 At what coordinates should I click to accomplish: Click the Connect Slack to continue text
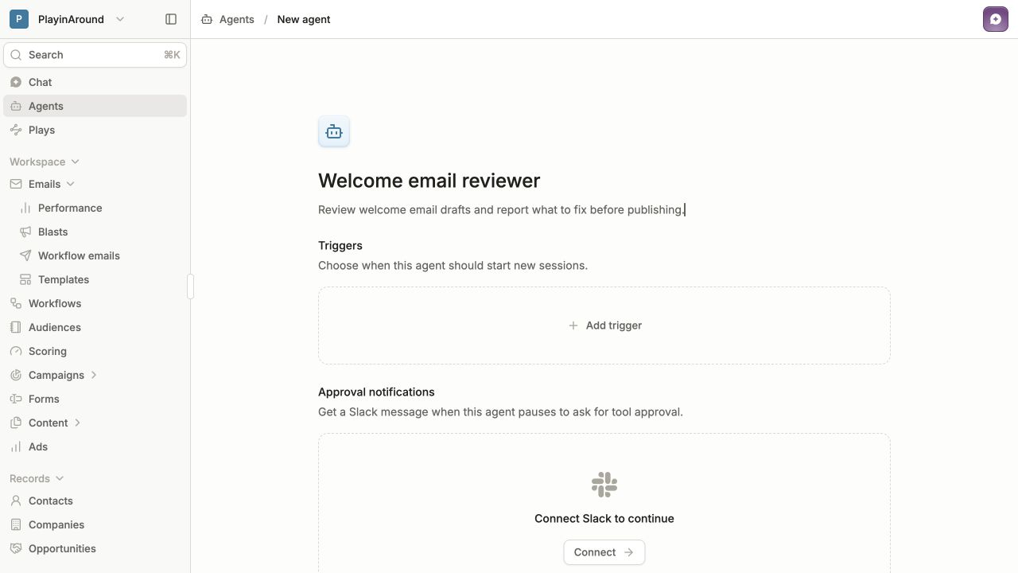click(604, 518)
